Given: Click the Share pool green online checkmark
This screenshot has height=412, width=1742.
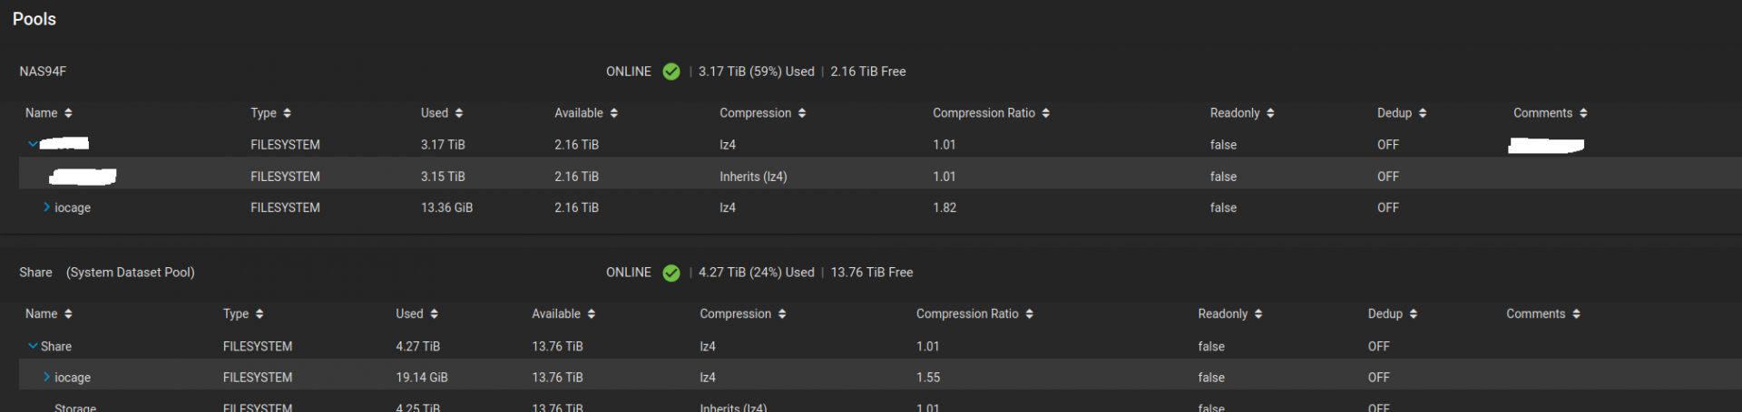Looking at the screenshot, I should pyautogui.click(x=671, y=273).
